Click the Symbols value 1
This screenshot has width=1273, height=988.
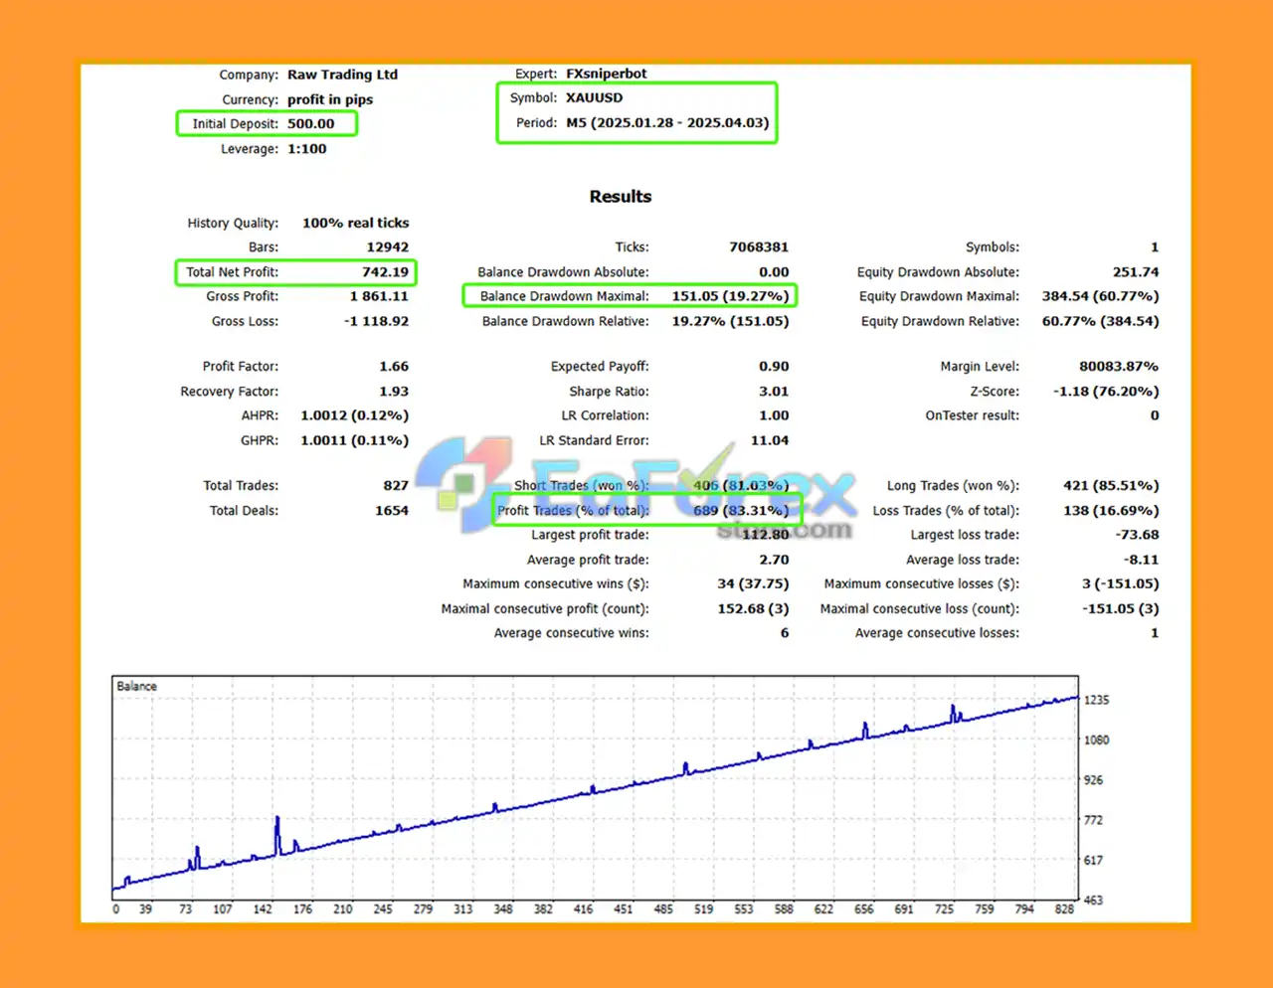[1155, 247]
